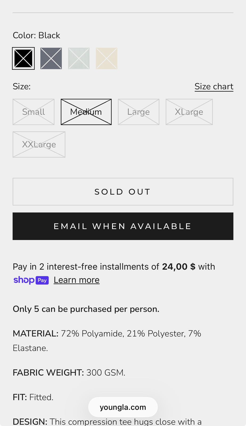Choose the slate gray color swatch

point(51,58)
